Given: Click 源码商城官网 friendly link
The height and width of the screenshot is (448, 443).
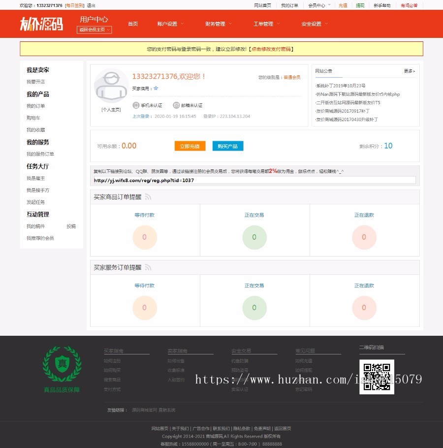Looking at the screenshot, I should (x=145, y=410).
